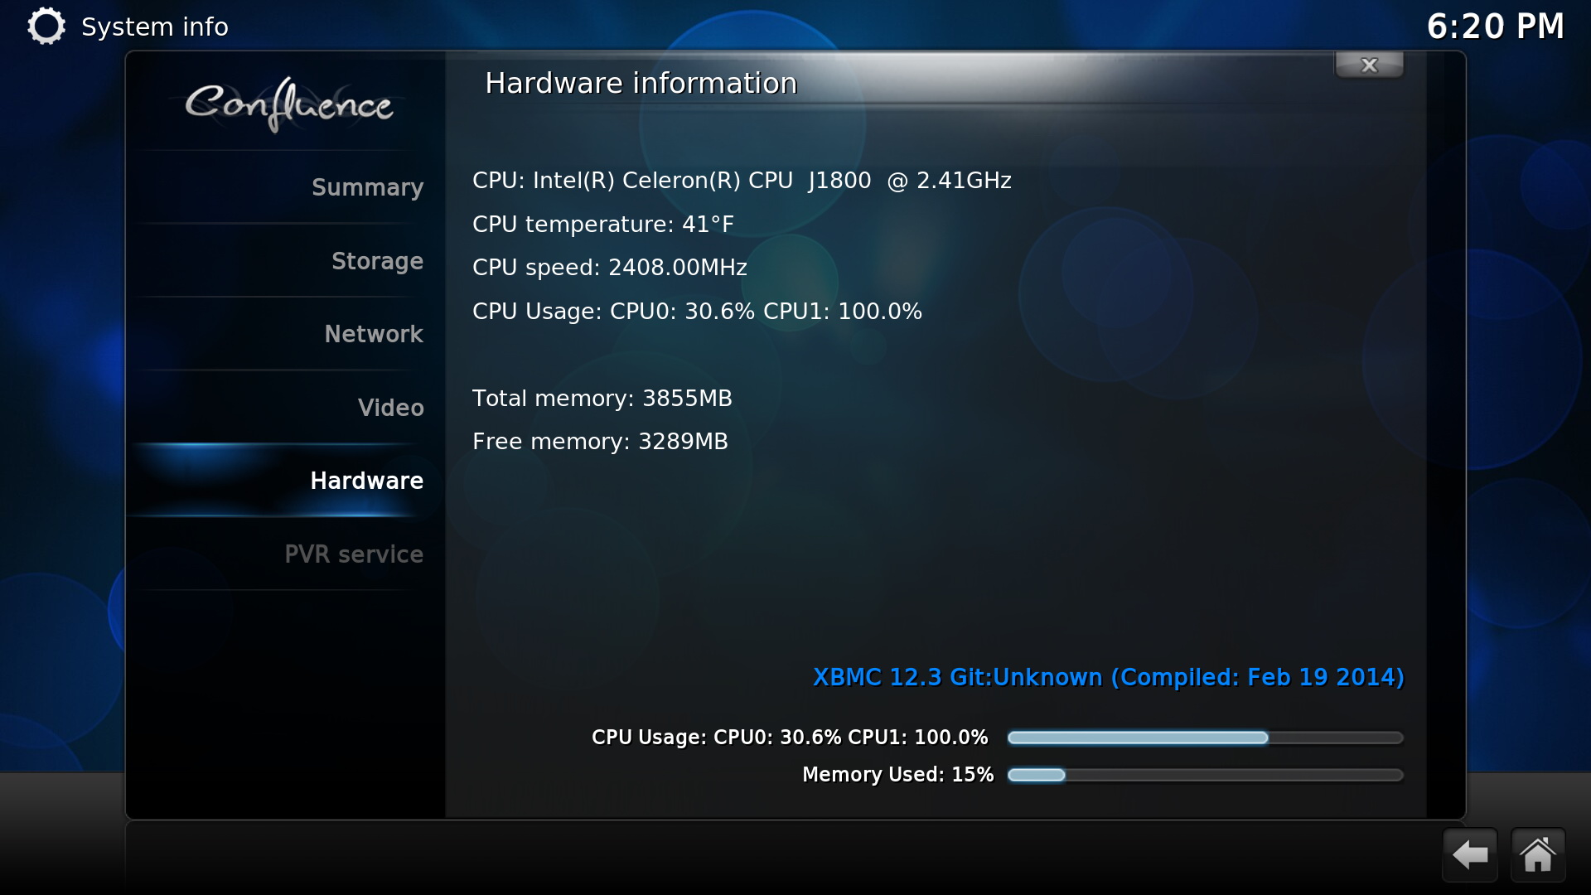Click the XBMC 12.3 version text

coord(1109,678)
